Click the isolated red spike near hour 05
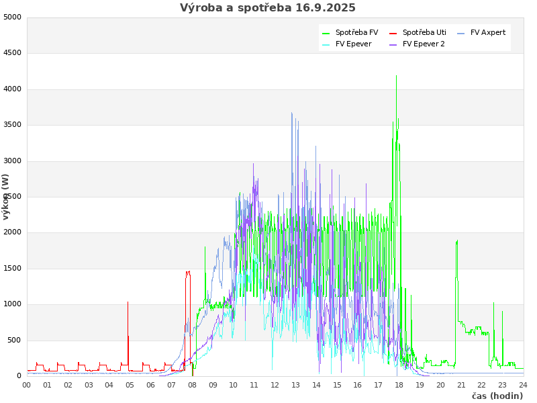This screenshot has width=537, height=403. tap(128, 303)
